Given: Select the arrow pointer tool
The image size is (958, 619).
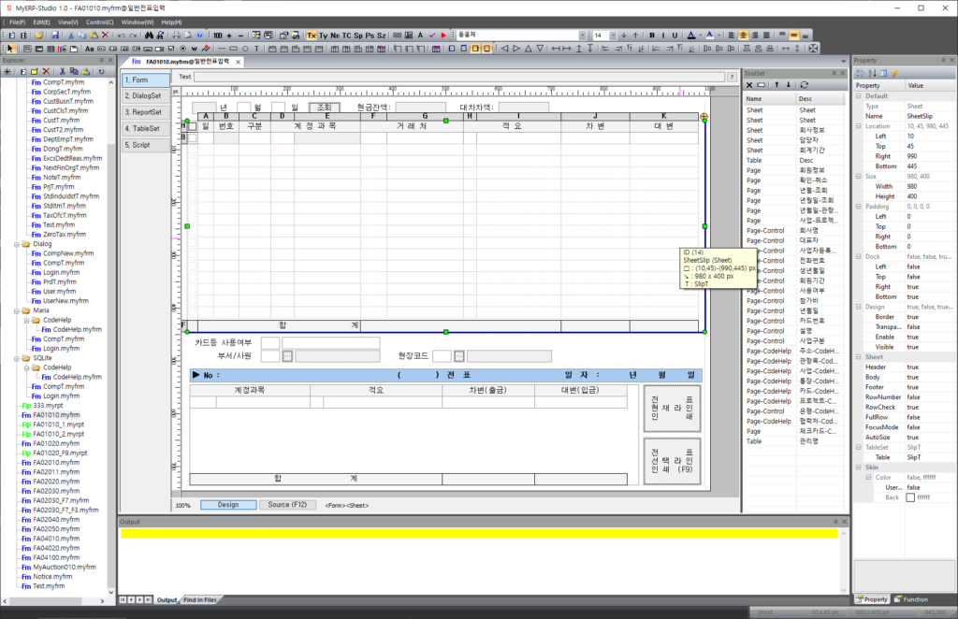Looking at the screenshot, I should [10, 49].
